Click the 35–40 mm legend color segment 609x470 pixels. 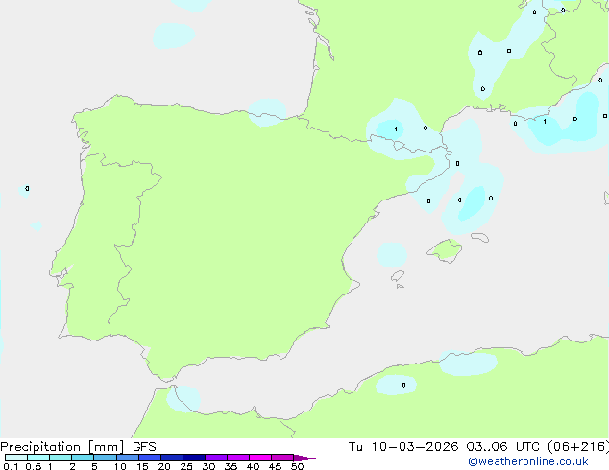click(238, 458)
